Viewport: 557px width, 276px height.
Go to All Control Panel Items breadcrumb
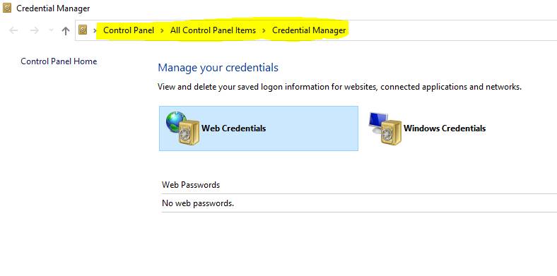click(x=213, y=30)
